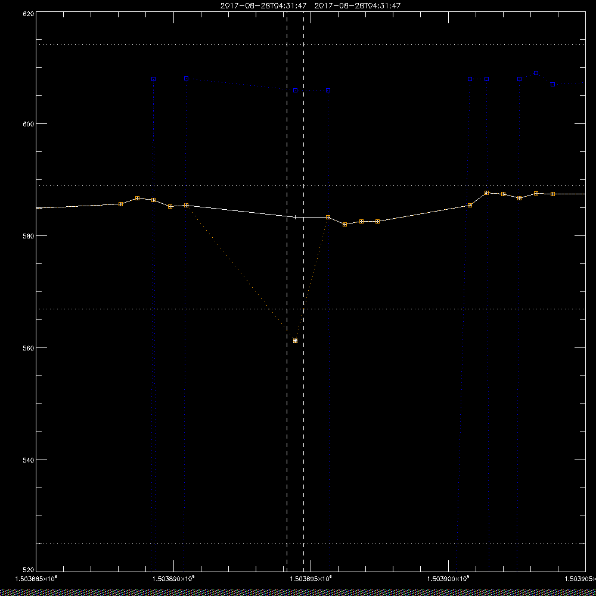Select the 600 y-axis label
596x596 pixels.
(x=29, y=124)
